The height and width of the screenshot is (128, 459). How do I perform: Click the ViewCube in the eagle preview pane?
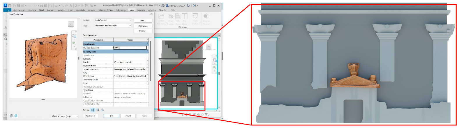[x=71, y=24]
